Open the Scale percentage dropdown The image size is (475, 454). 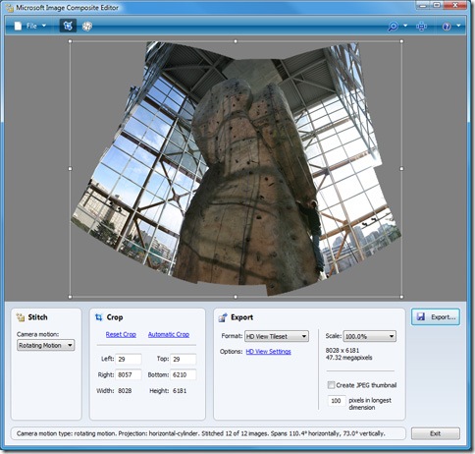(x=370, y=336)
